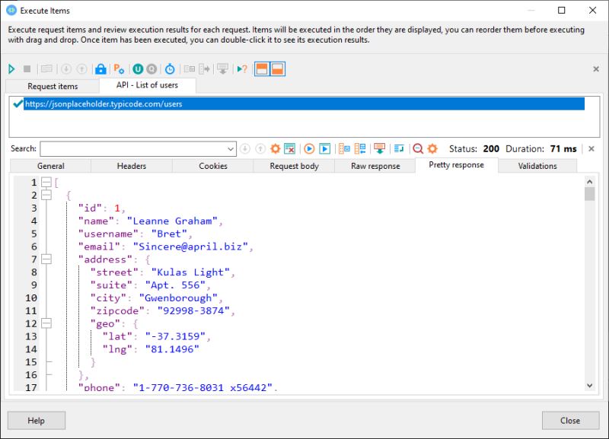The width and height of the screenshot is (609, 439).
Task: Select the jsonplaceholder.typicode.com/users request row
Action: (x=304, y=104)
